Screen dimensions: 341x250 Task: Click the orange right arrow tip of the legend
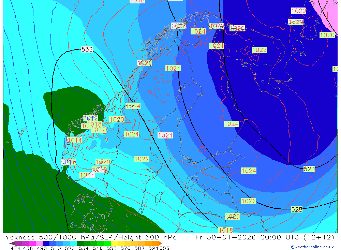[160, 243]
